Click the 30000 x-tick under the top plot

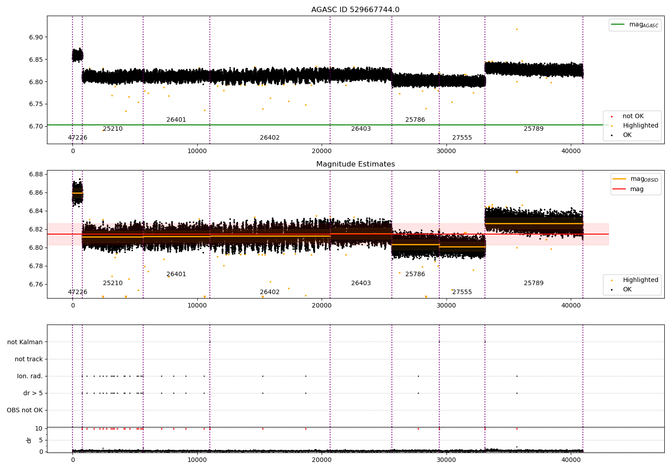446,151
